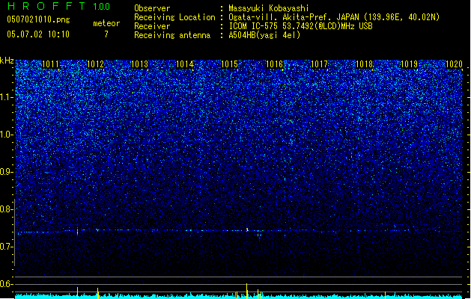Click the "Observer" field label
Image resolution: width=471 pixels, height=299 pixels.
(152, 8)
